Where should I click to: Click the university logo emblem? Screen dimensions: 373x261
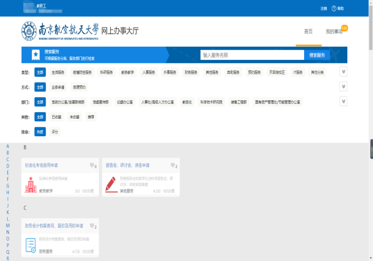(x=29, y=31)
